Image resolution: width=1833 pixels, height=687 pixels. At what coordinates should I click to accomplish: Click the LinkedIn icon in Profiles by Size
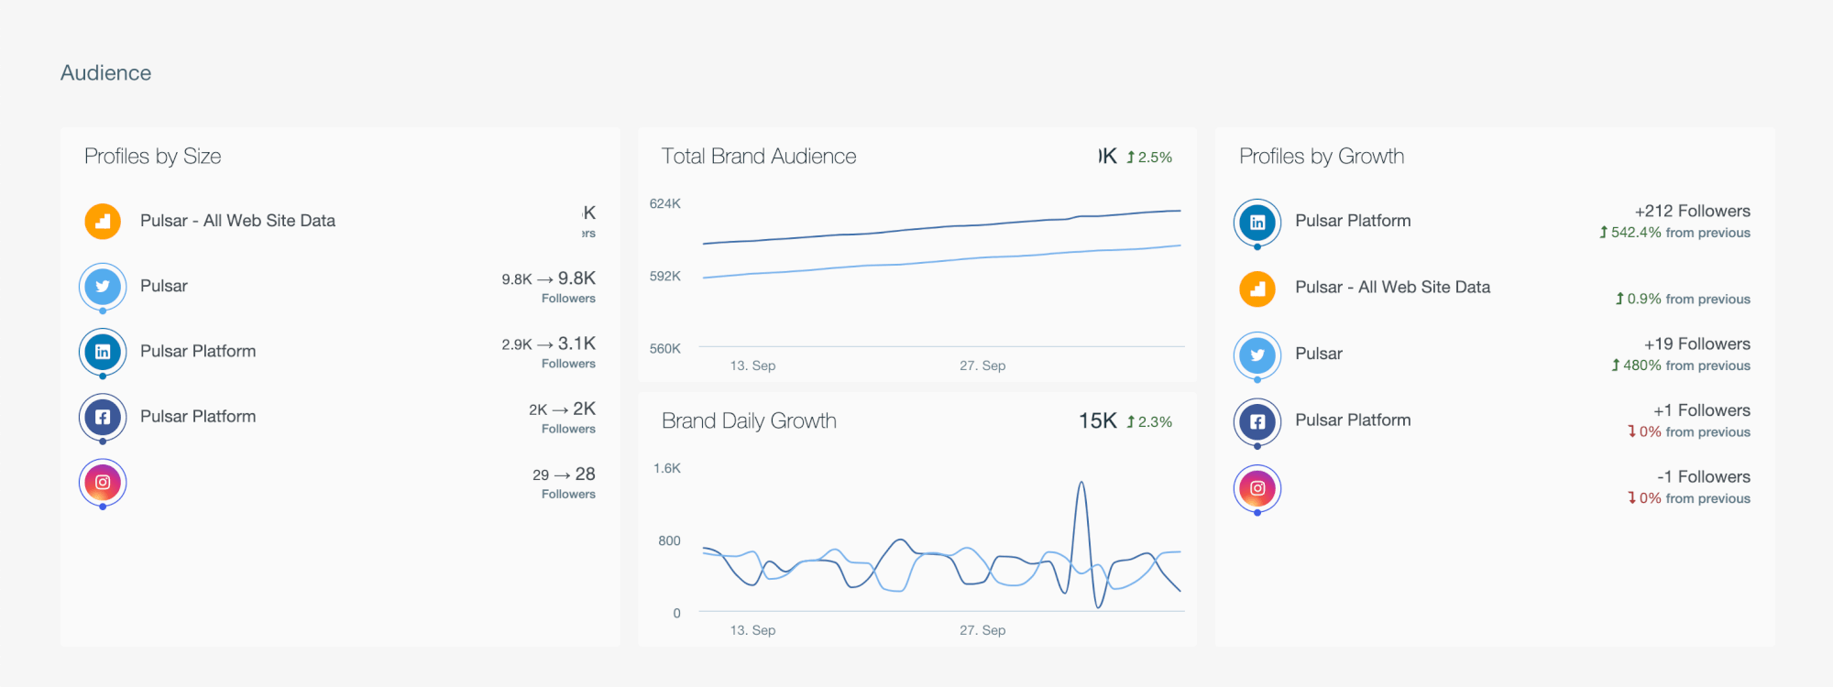coord(103,352)
